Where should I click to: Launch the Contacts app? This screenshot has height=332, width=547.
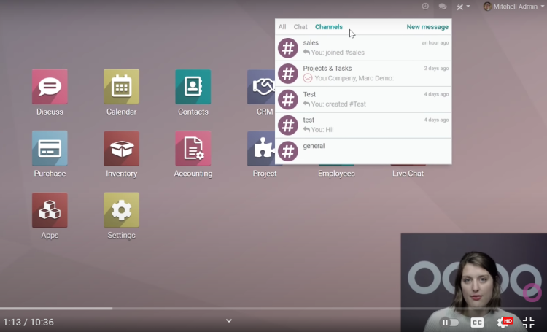pyautogui.click(x=193, y=87)
